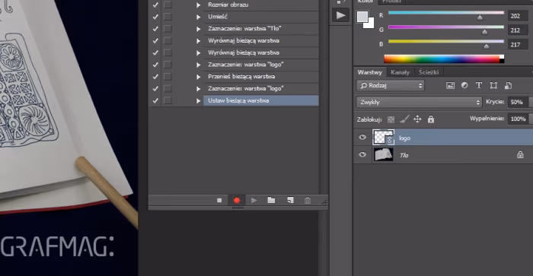This screenshot has width=533, height=276.
Task: Select the Tło layer by name
Action: click(x=404, y=155)
